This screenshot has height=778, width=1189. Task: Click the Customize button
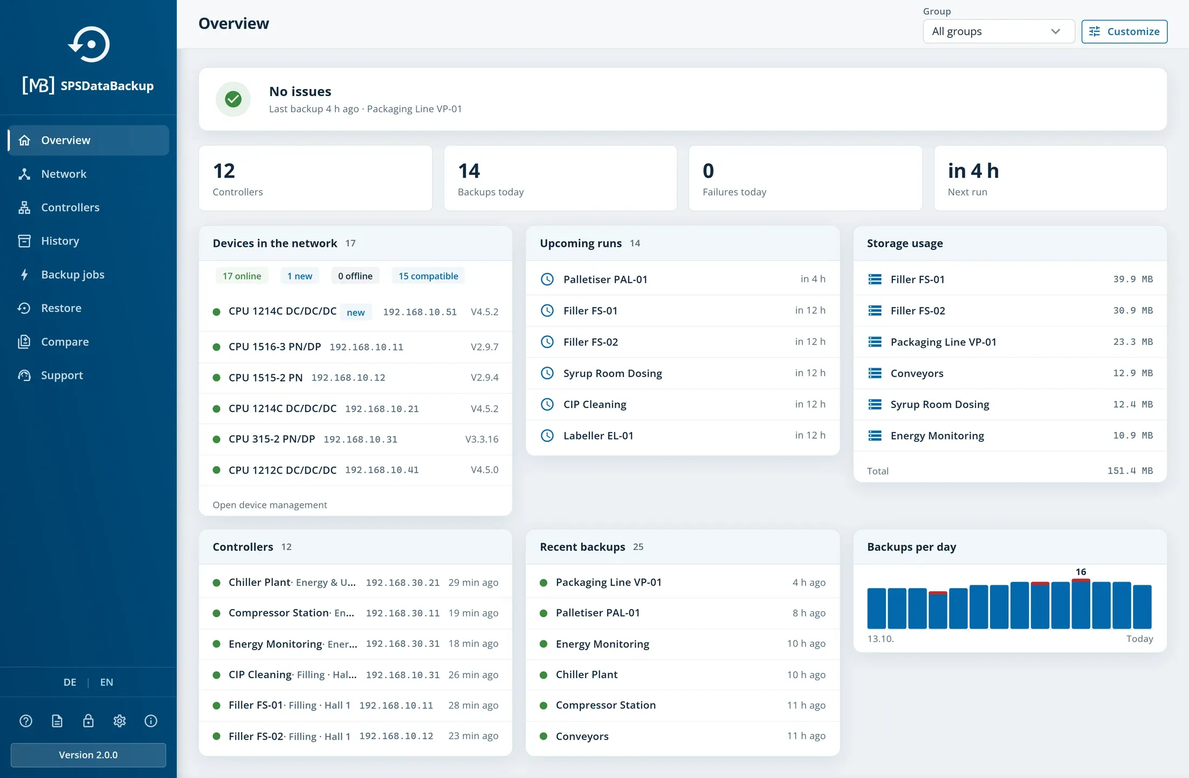click(1124, 31)
